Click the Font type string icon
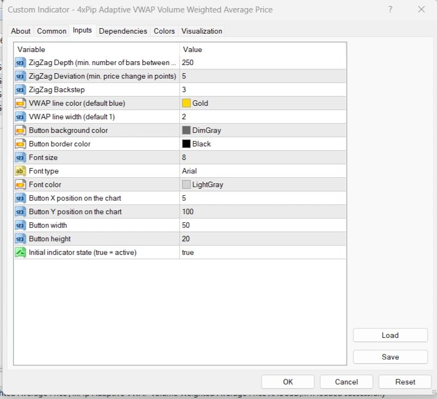437x399 pixels. [21, 171]
